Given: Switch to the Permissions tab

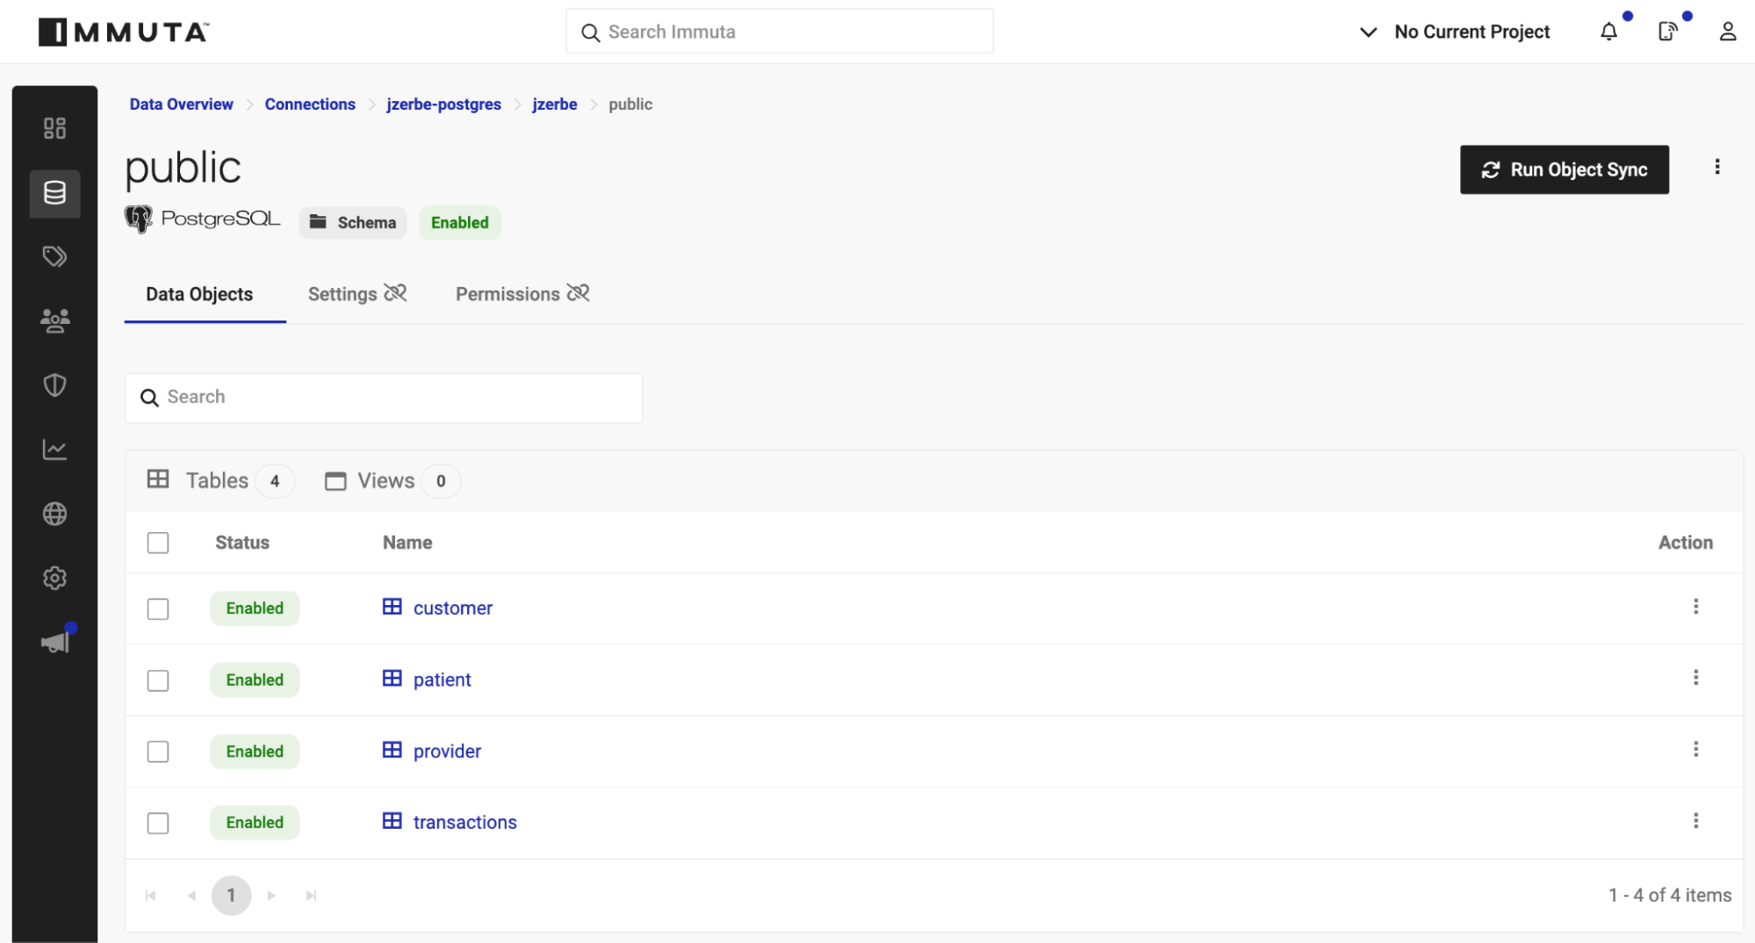Looking at the screenshot, I should pyautogui.click(x=522, y=294).
